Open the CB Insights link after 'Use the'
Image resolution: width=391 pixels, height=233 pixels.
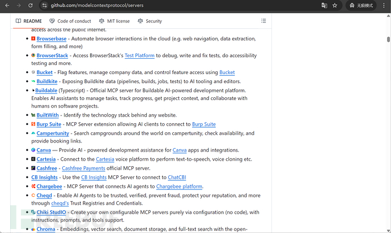point(93,177)
